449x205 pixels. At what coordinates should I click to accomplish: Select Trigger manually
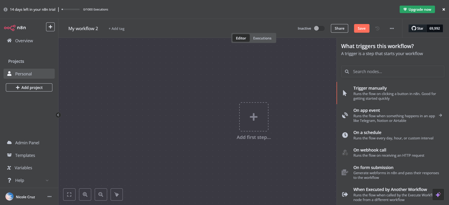(x=392, y=93)
